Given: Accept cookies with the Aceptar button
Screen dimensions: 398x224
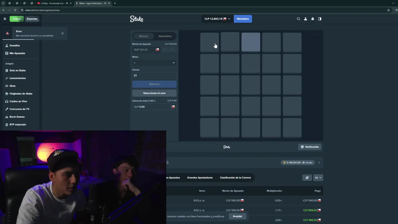Looking at the screenshot, I should point(238,216).
